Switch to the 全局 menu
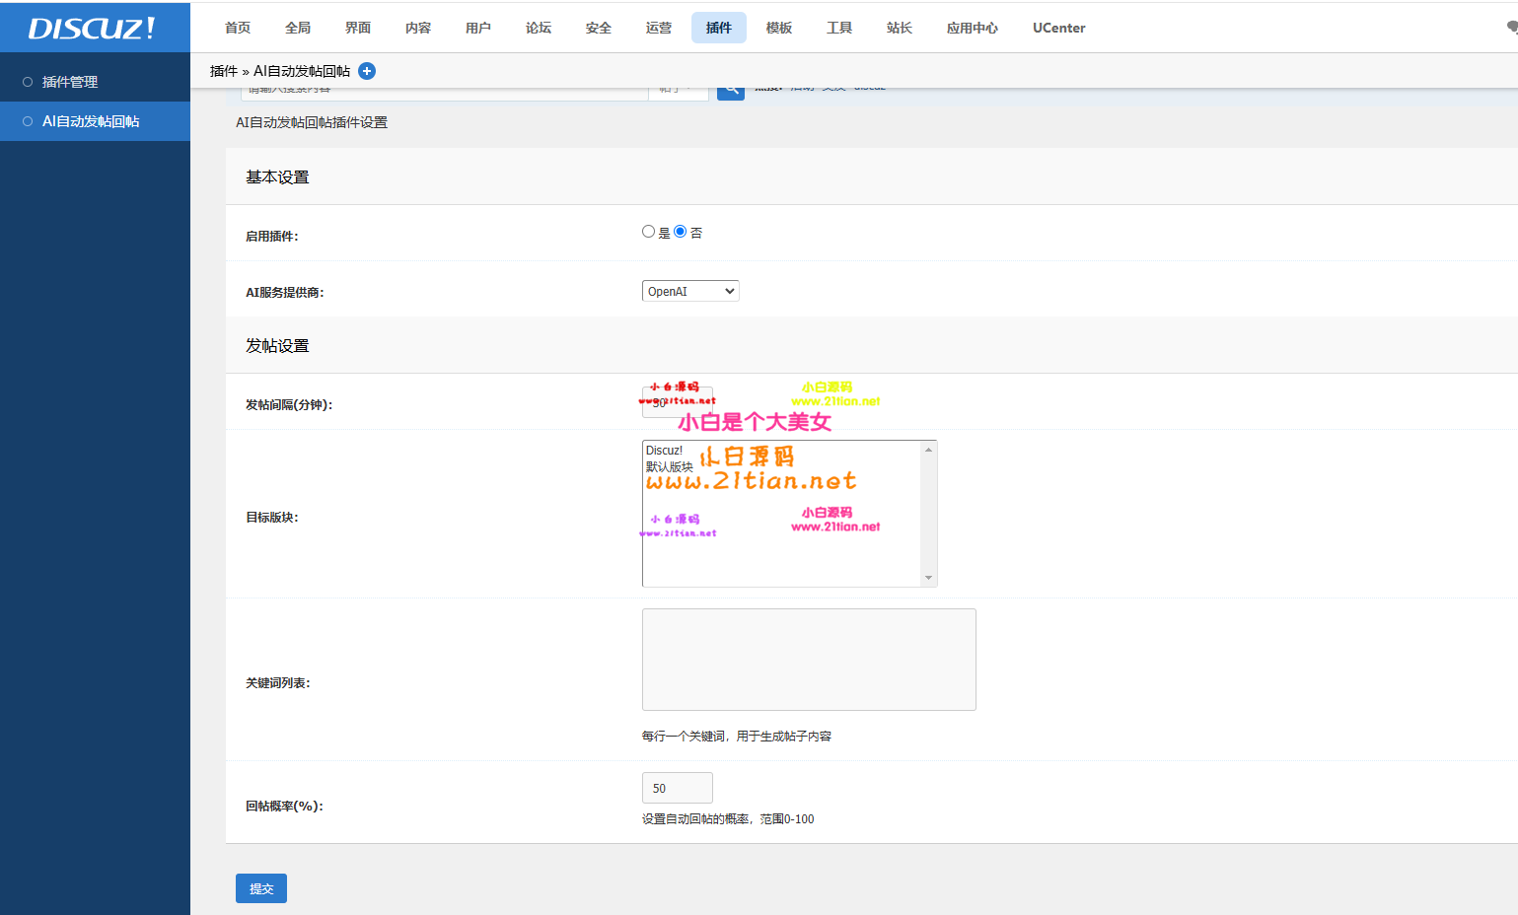The width and height of the screenshot is (1518, 915). click(298, 28)
